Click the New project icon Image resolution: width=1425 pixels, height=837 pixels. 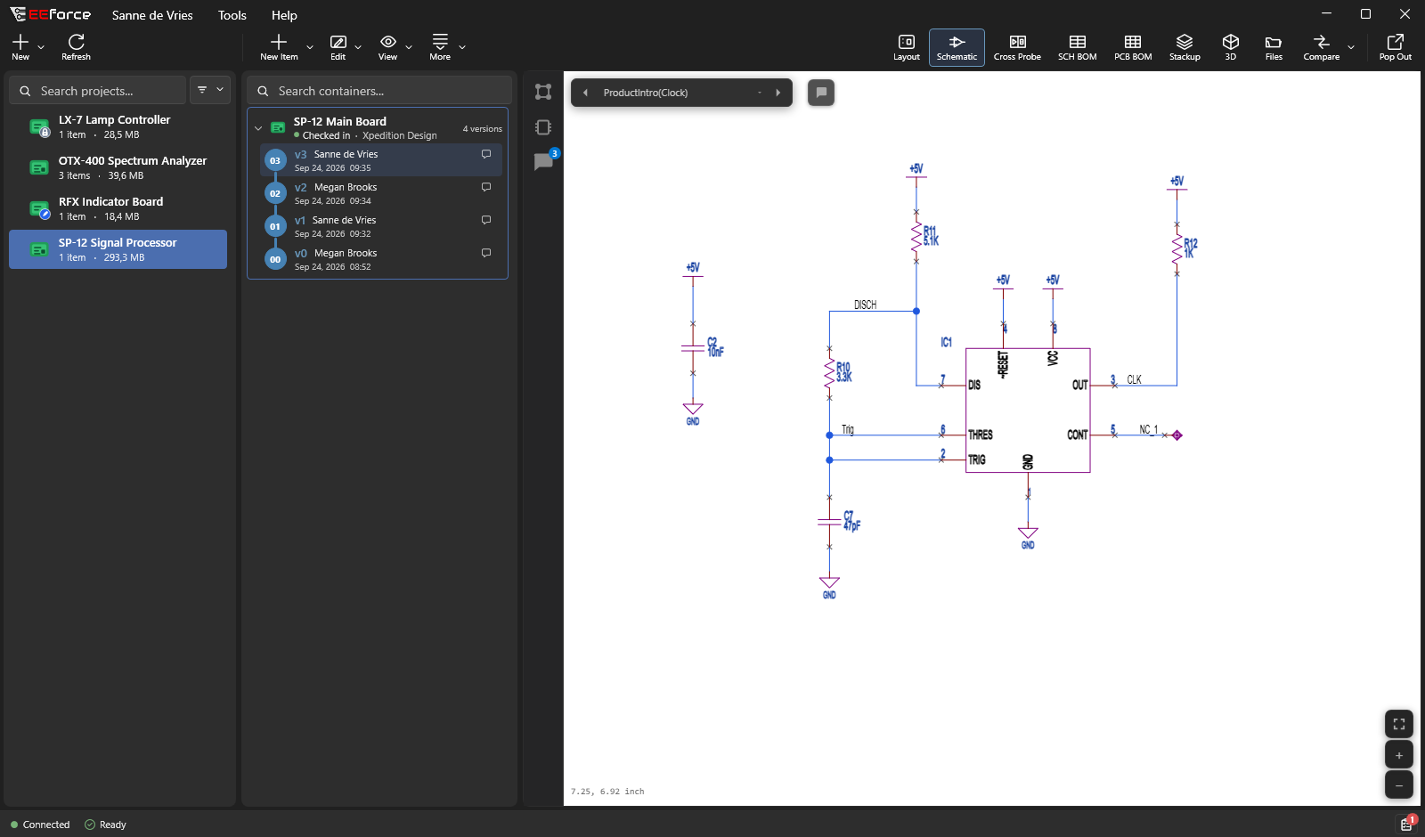(20, 42)
